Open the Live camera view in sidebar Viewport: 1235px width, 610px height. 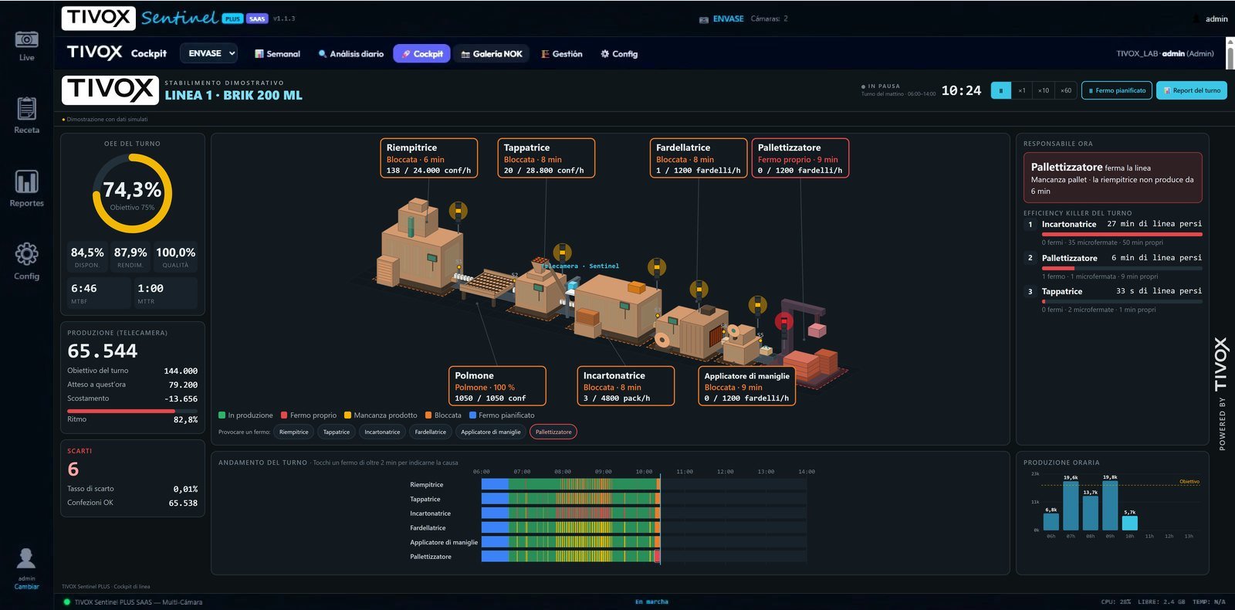(x=26, y=46)
